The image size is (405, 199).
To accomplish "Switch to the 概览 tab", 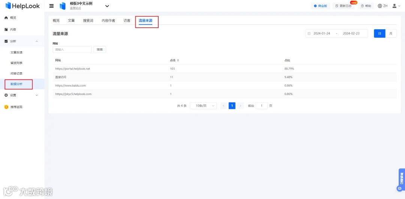I will tap(56, 21).
